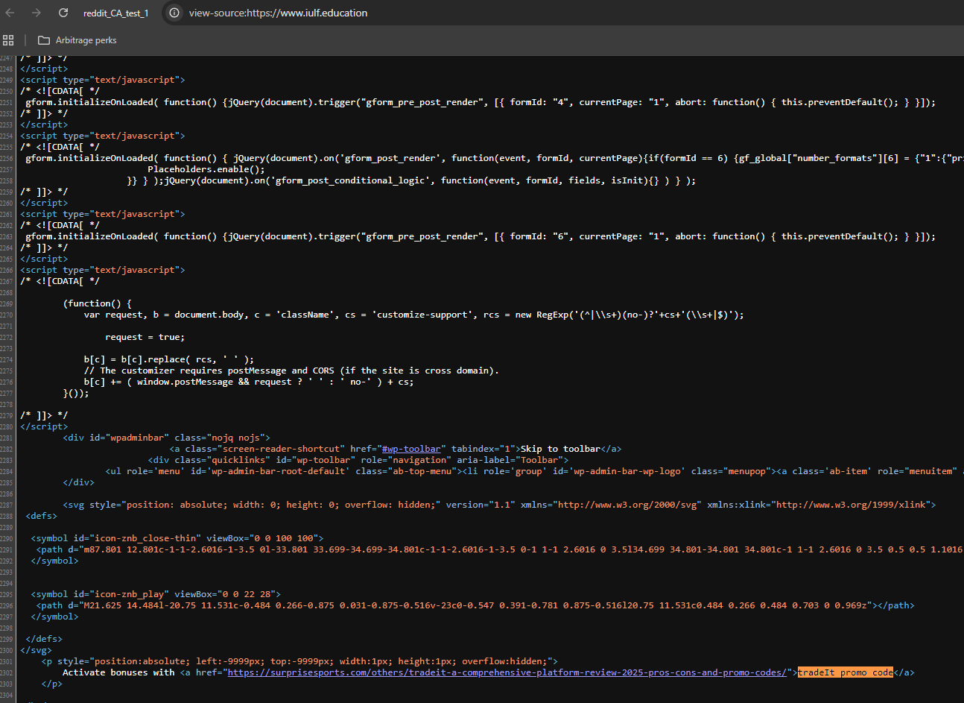
Task: Click the highlighted "tradeIt promo code" text
Action: coord(846,672)
